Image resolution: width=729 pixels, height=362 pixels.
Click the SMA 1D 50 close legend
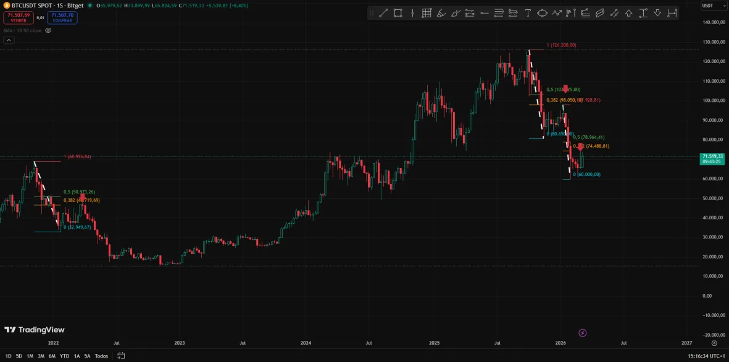tap(22, 30)
